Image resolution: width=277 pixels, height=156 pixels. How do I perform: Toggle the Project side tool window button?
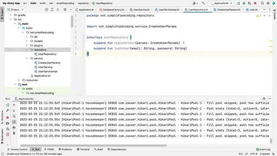tap(2, 14)
